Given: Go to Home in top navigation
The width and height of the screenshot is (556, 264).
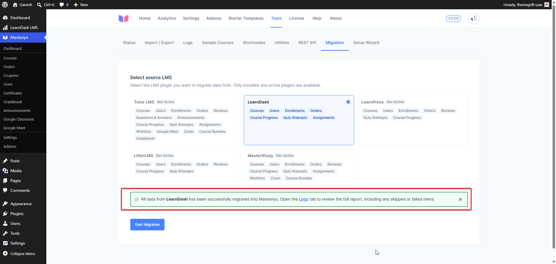Looking at the screenshot, I should (x=145, y=18).
